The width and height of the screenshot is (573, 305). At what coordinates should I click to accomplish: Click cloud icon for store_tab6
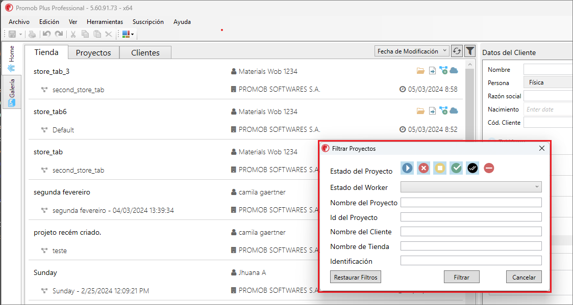pyautogui.click(x=454, y=110)
